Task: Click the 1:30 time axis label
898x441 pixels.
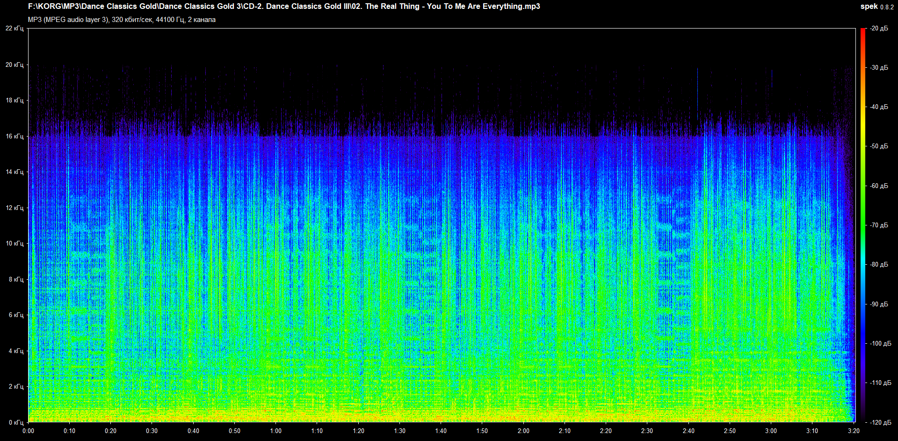Action: [x=400, y=431]
